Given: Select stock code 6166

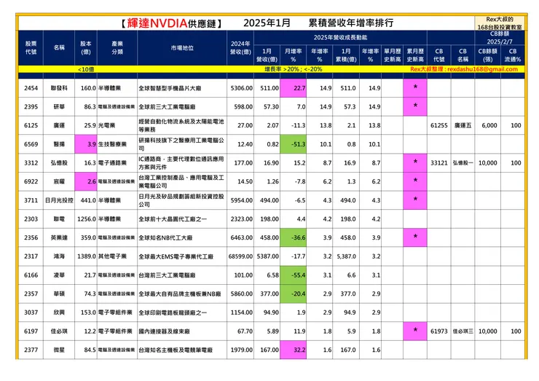Looking at the screenshot, I should (31, 275).
